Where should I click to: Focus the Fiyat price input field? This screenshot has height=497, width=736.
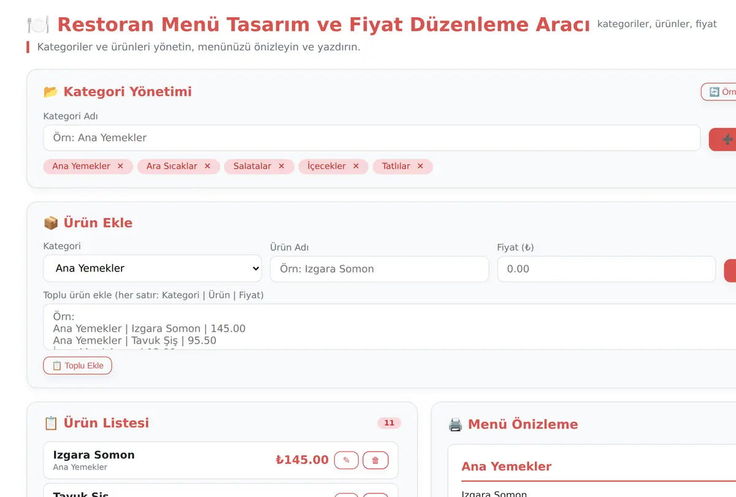pyautogui.click(x=606, y=269)
